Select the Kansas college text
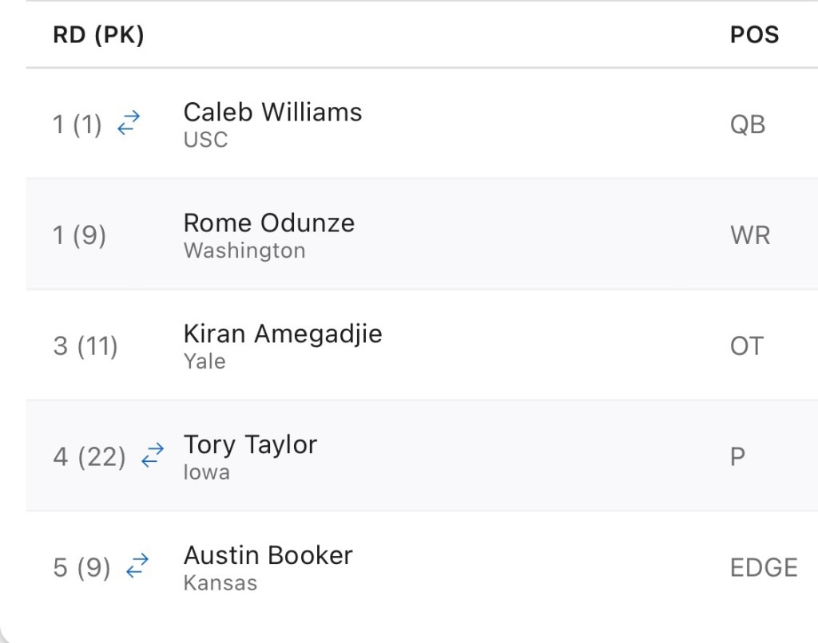This screenshot has height=643, width=818. point(220,583)
